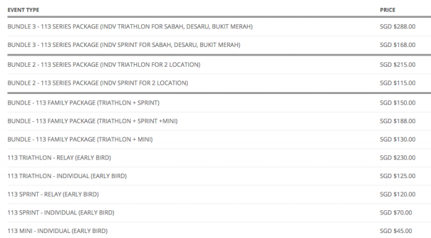Click the SGD $230.00 relay price
This screenshot has height=238, width=431.
[398, 158]
